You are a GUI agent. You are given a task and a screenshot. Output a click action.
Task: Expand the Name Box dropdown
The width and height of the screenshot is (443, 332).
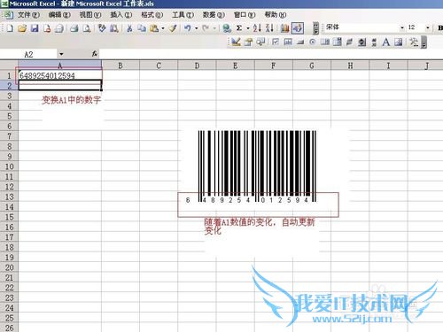[x=61, y=54]
